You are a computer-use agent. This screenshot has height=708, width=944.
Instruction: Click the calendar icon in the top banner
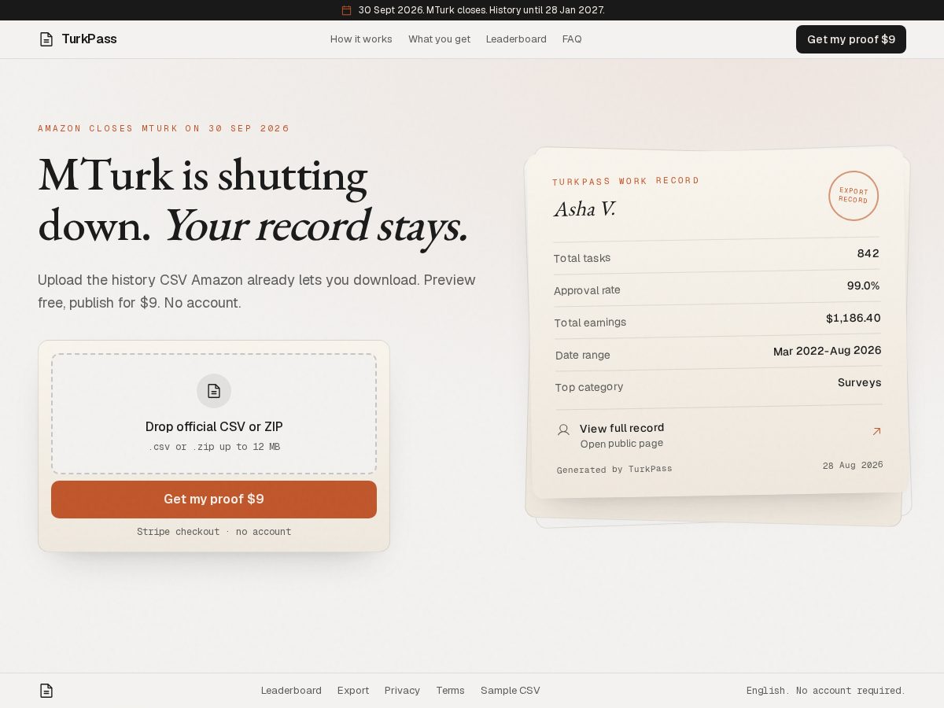click(x=346, y=10)
